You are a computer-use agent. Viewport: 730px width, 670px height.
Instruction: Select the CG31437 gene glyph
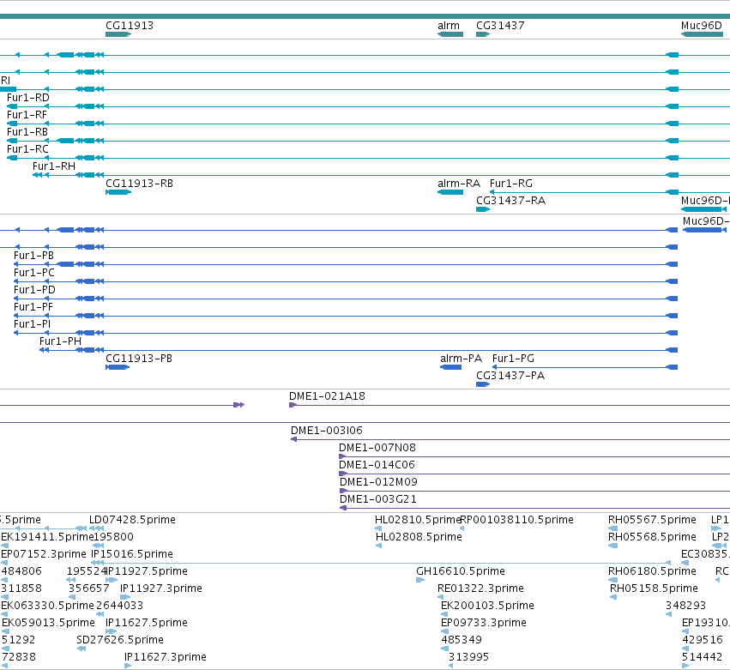tap(483, 34)
